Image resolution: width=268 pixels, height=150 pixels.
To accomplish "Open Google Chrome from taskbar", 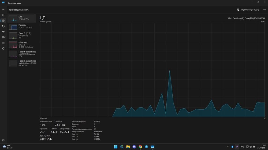I will 140,147.
